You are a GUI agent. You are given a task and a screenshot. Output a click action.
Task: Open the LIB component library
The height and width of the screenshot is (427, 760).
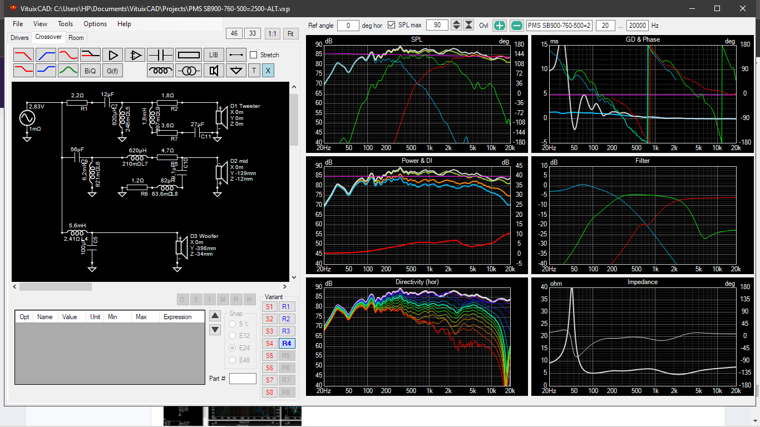tap(214, 55)
